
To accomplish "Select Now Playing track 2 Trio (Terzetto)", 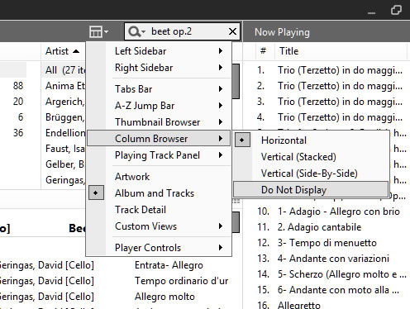I will pos(330,86).
